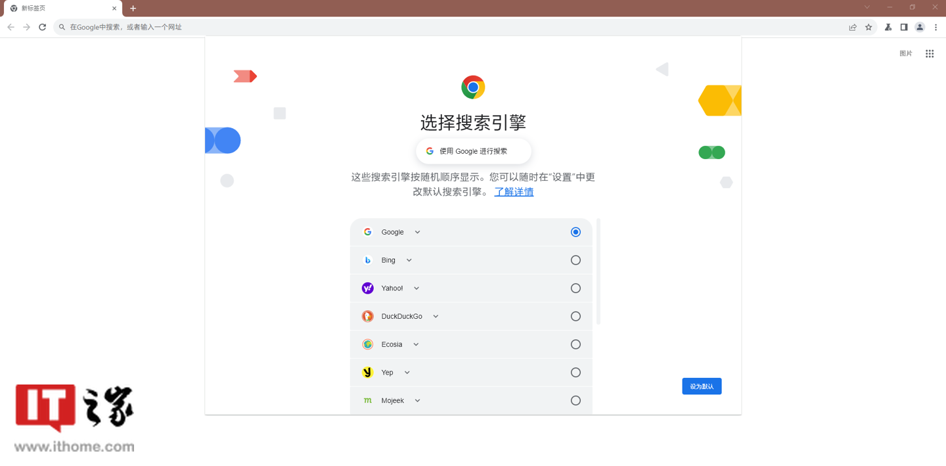Select the DuckDuckGo radio button

(x=575, y=316)
